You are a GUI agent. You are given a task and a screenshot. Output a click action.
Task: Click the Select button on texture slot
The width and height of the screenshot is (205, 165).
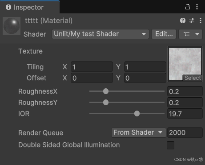[193, 78]
